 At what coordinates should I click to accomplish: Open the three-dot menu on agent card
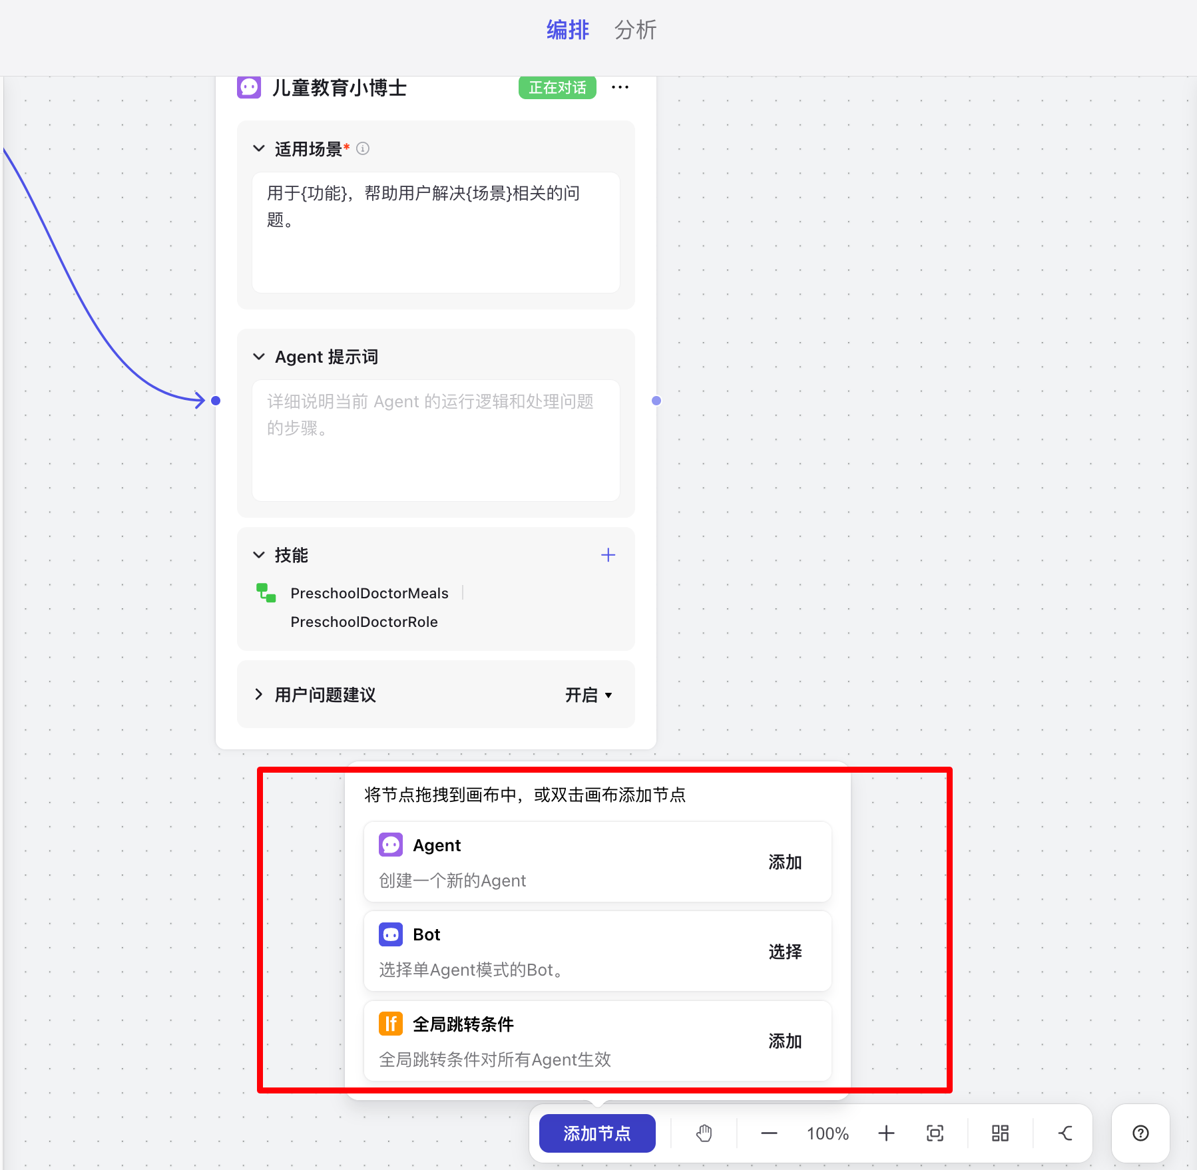click(620, 88)
